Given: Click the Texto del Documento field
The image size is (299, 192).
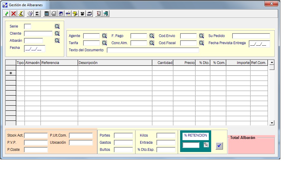Looking at the screenshot, I should [x=153, y=50].
